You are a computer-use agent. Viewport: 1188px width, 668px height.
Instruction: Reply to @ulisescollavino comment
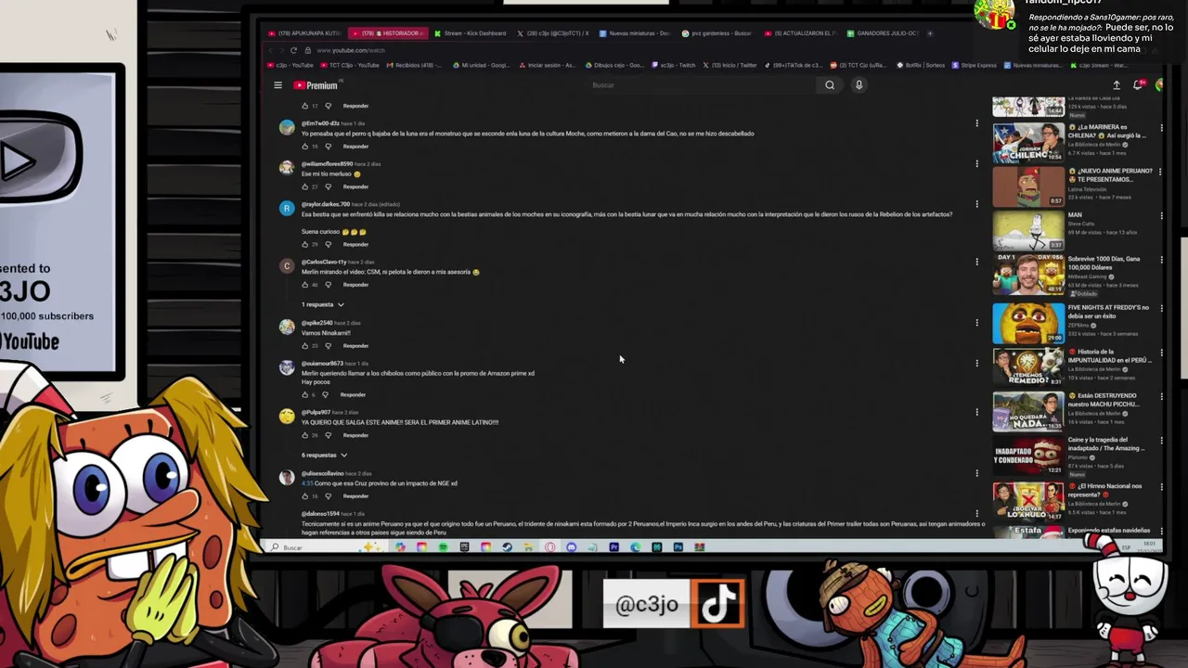(355, 496)
